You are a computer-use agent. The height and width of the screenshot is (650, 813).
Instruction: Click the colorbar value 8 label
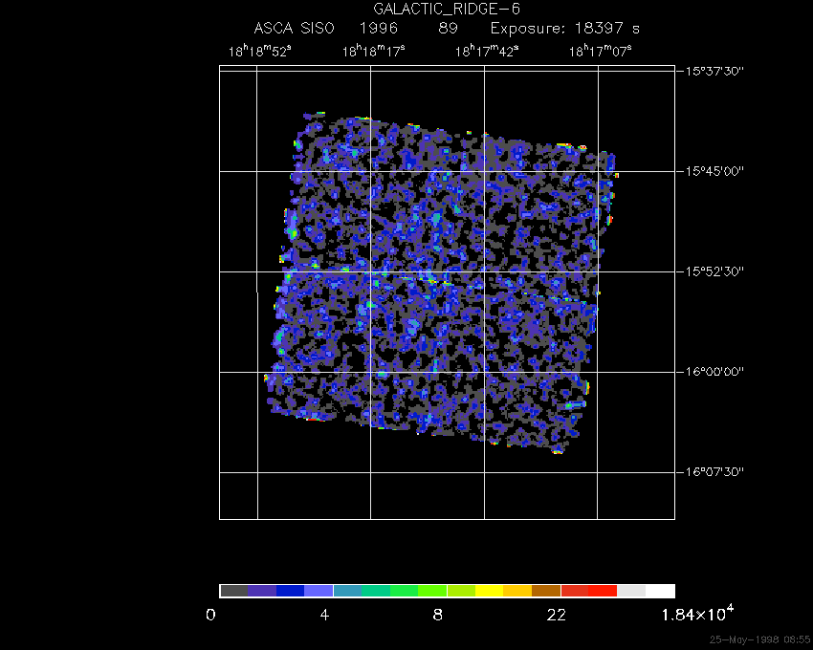(438, 616)
